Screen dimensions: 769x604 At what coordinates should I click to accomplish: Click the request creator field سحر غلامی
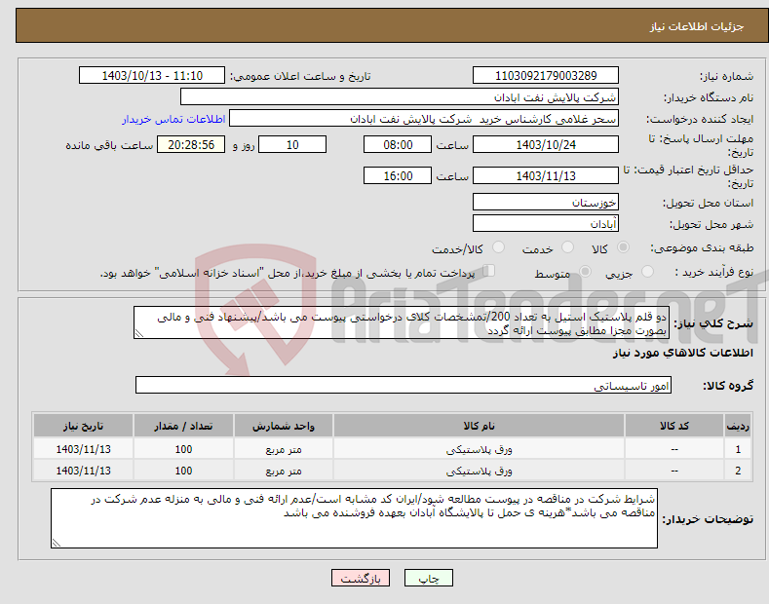coord(424,119)
